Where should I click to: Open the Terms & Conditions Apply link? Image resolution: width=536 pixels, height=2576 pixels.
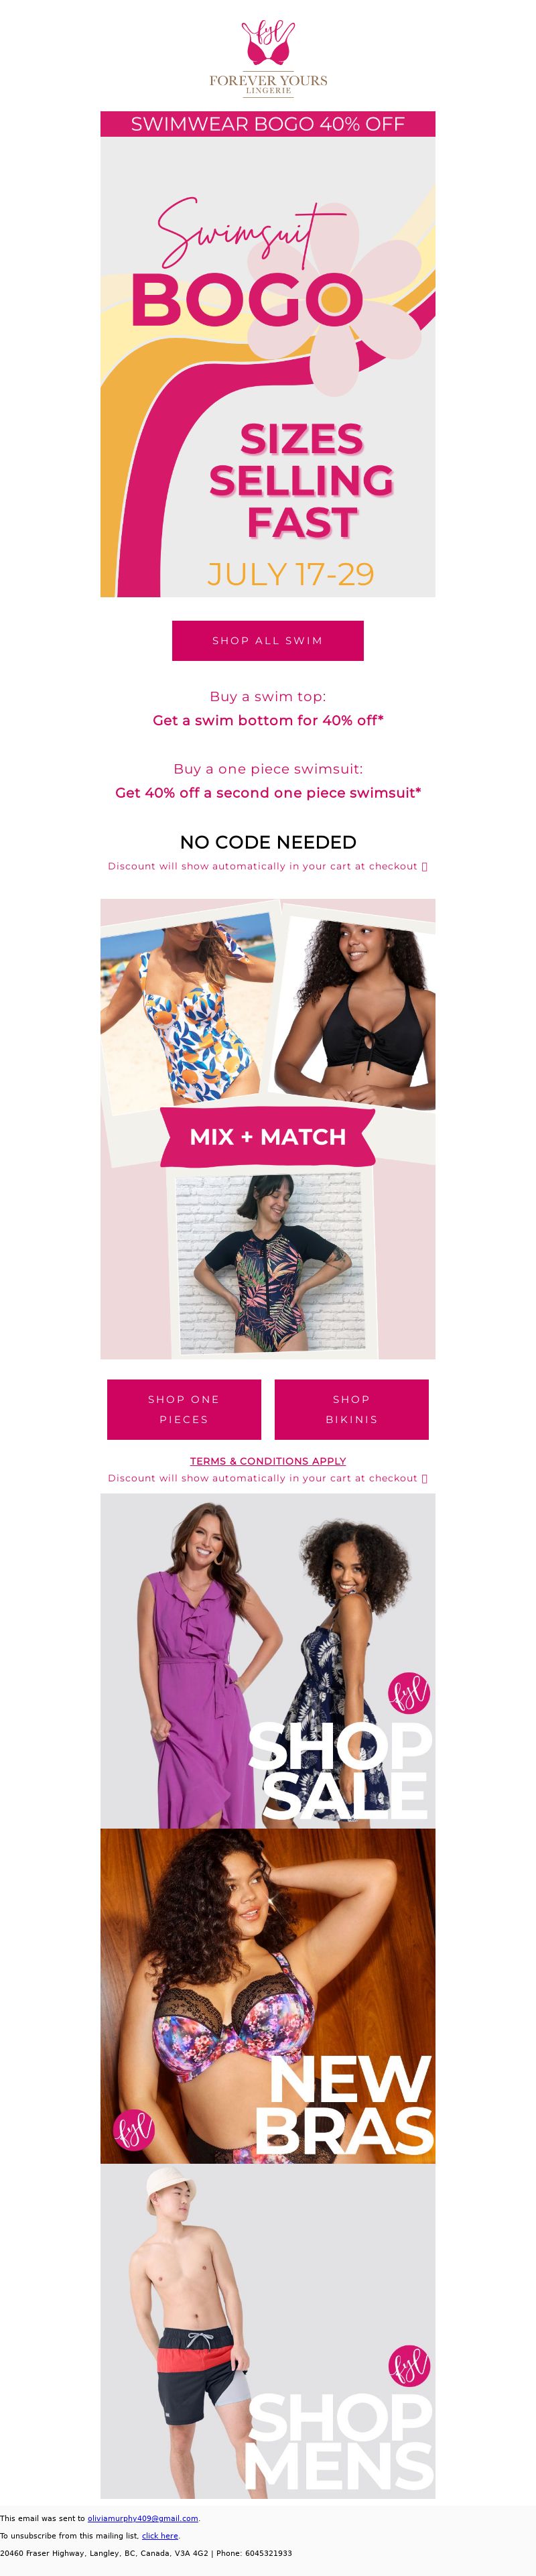[x=268, y=1461]
